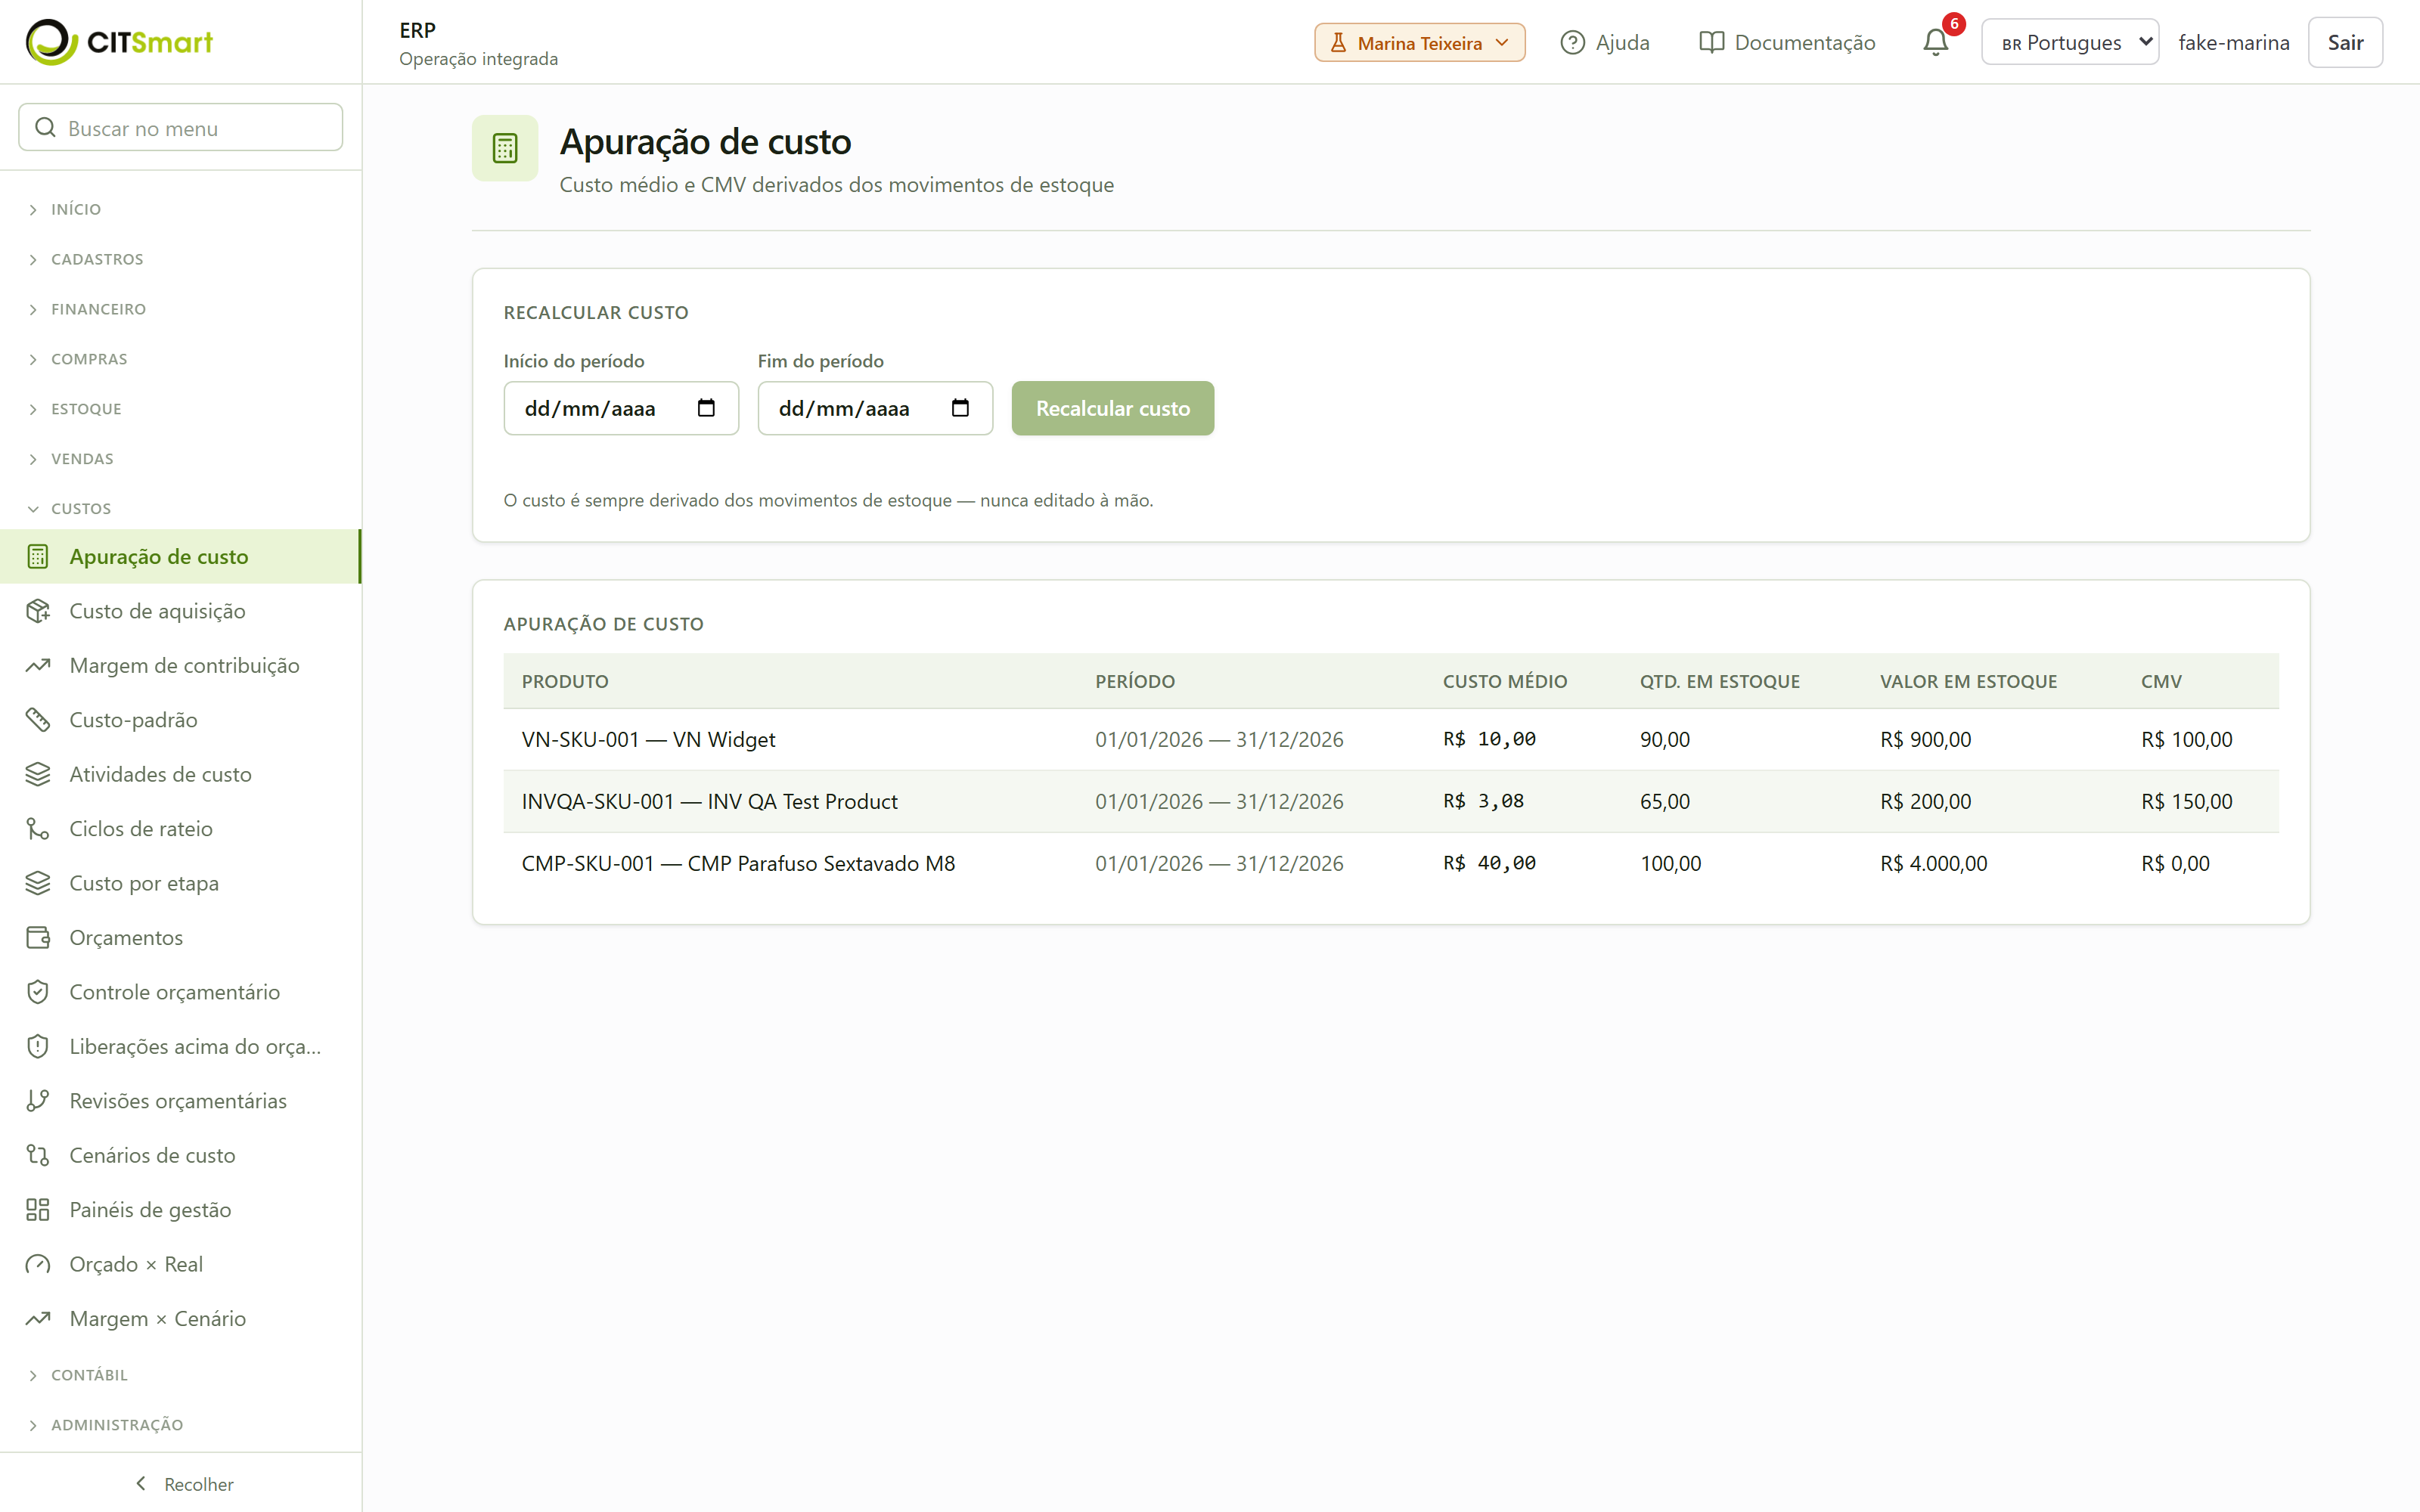2420x1512 pixels.
Task: Click the Fim do período date field
Action: (x=875, y=408)
